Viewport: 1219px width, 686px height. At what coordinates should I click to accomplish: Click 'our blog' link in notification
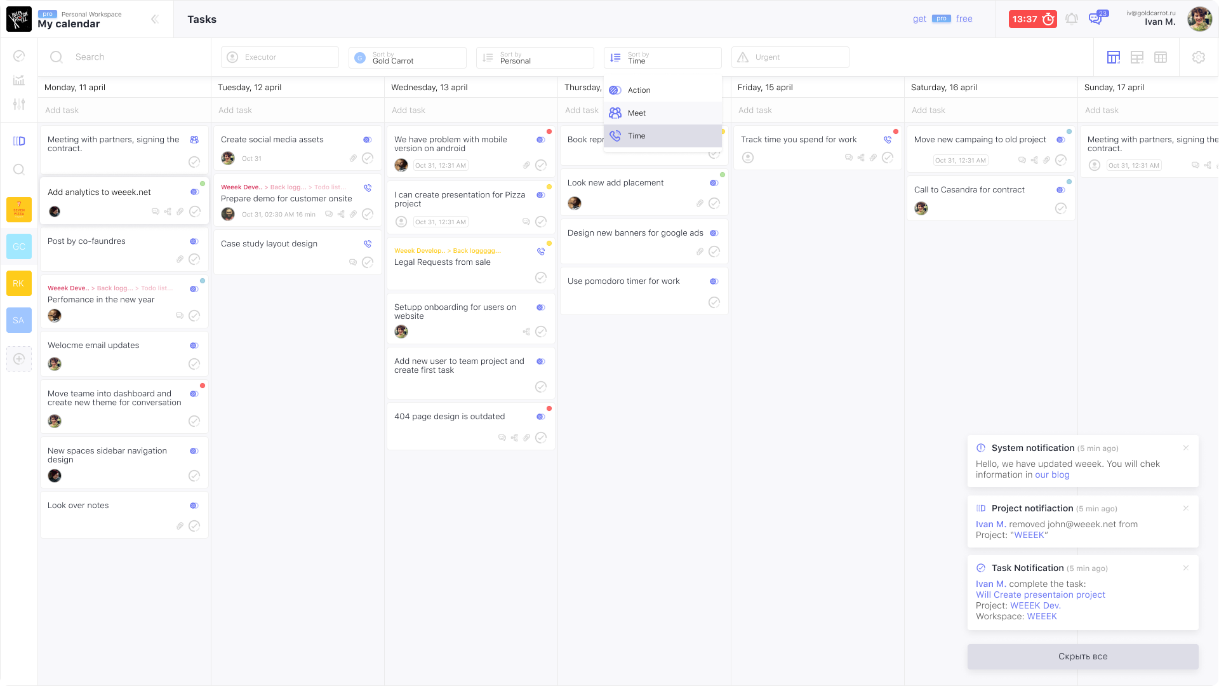[x=1052, y=474]
